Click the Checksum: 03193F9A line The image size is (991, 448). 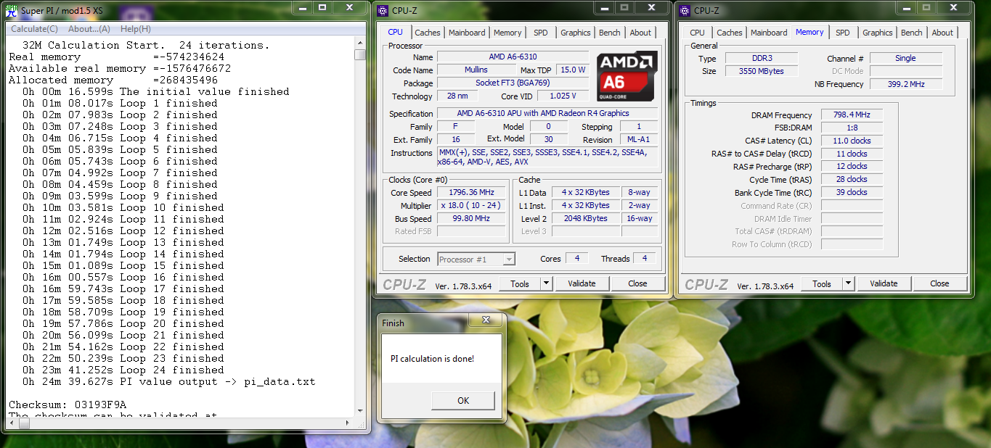pyautogui.click(x=68, y=405)
